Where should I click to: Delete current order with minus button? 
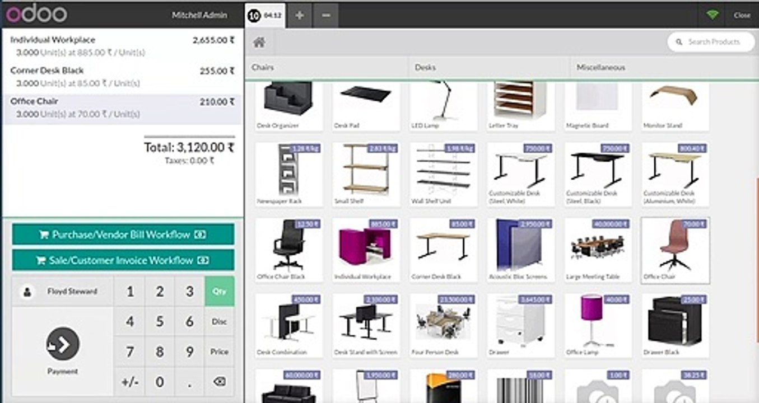[x=325, y=15]
